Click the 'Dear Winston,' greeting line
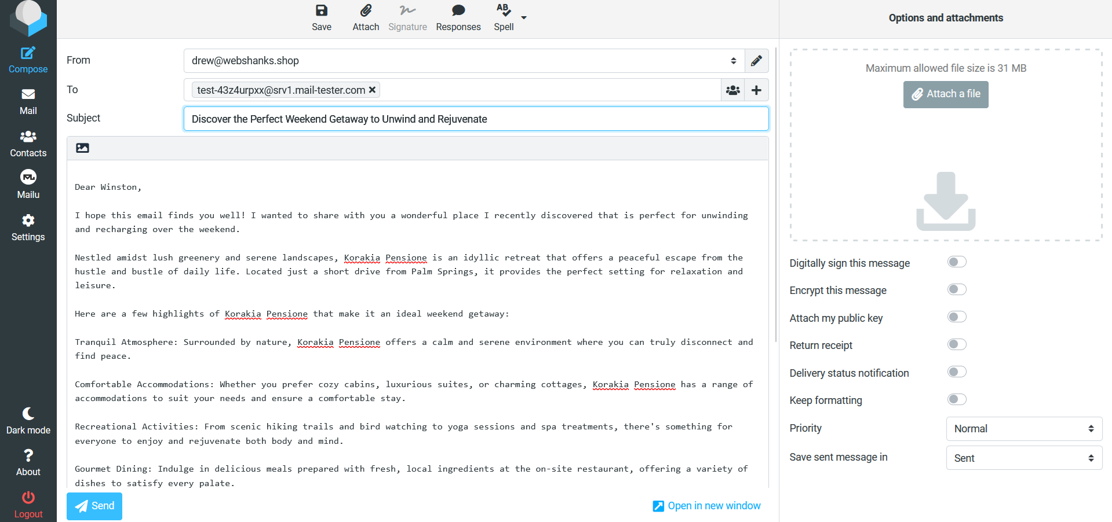Viewport: 1112px width, 522px height. click(108, 187)
